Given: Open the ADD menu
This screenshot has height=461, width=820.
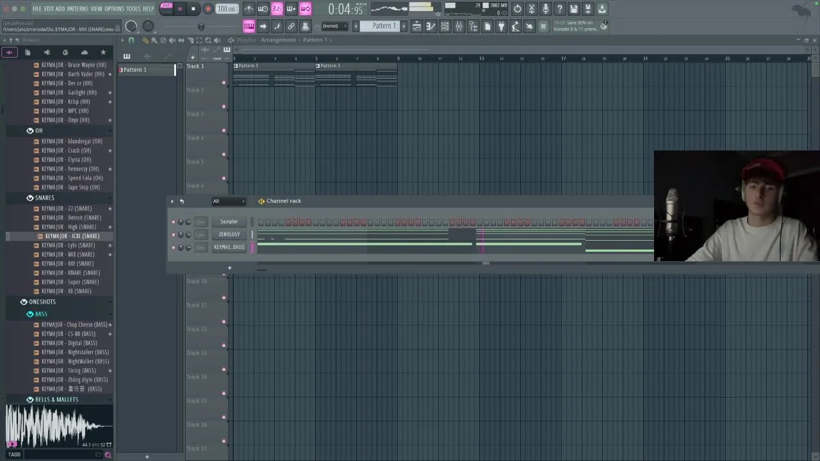Looking at the screenshot, I should click(60, 9).
